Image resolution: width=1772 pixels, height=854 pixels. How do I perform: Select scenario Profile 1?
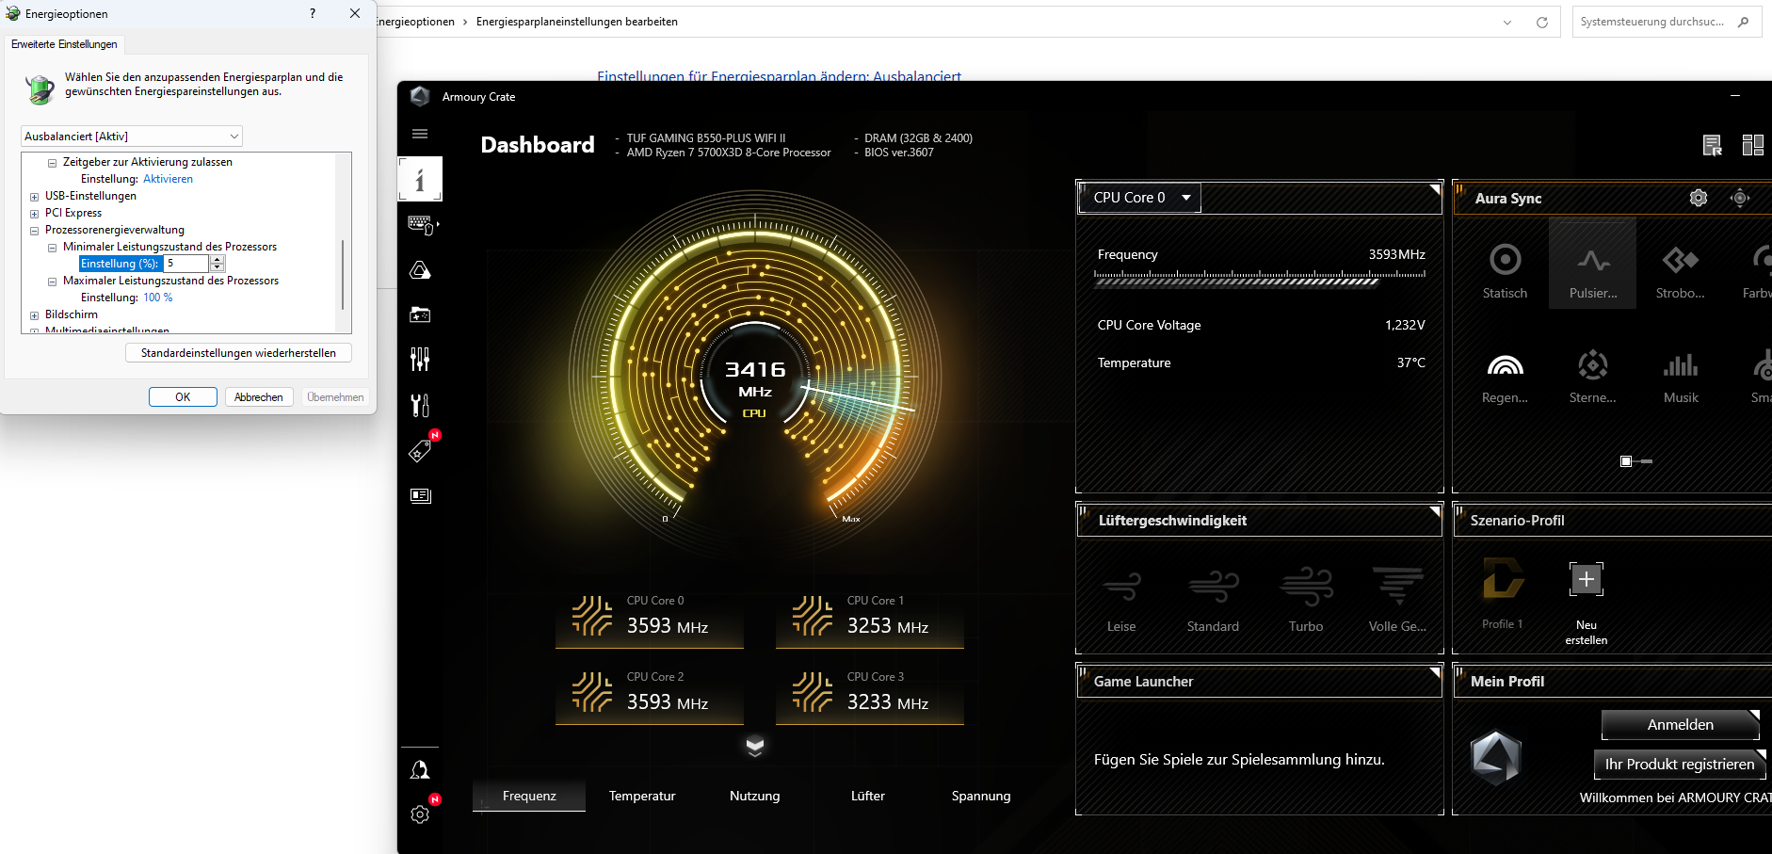pyautogui.click(x=1503, y=592)
